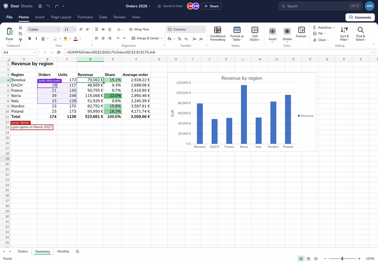Add a new sheet with plus icon

point(77,252)
